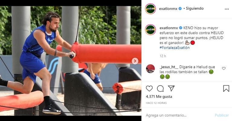Viewport: 232px width, 121px height.
Task: Click the _jesus_ht__ commenter avatar
Action: (150, 69)
